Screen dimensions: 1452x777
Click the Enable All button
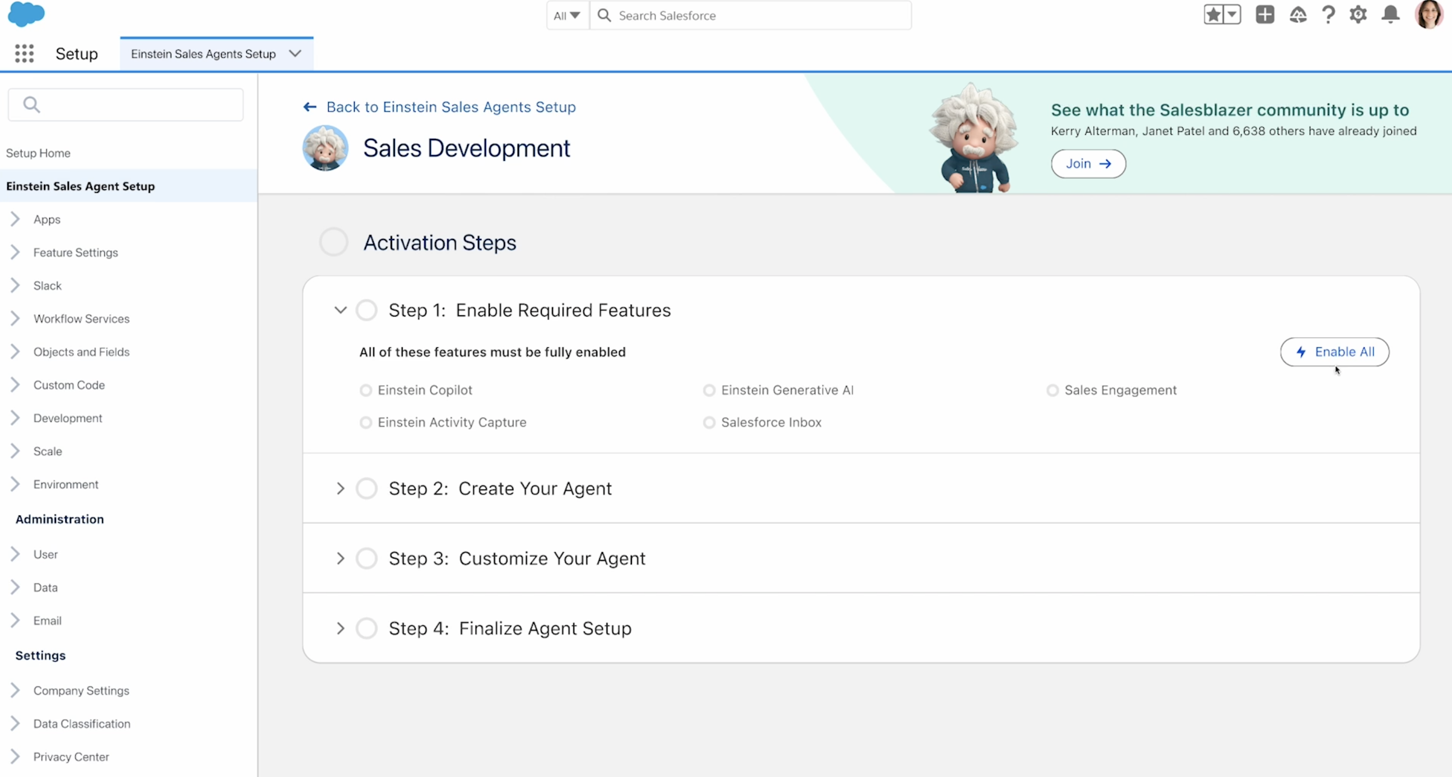pyautogui.click(x=1334, y=351)
